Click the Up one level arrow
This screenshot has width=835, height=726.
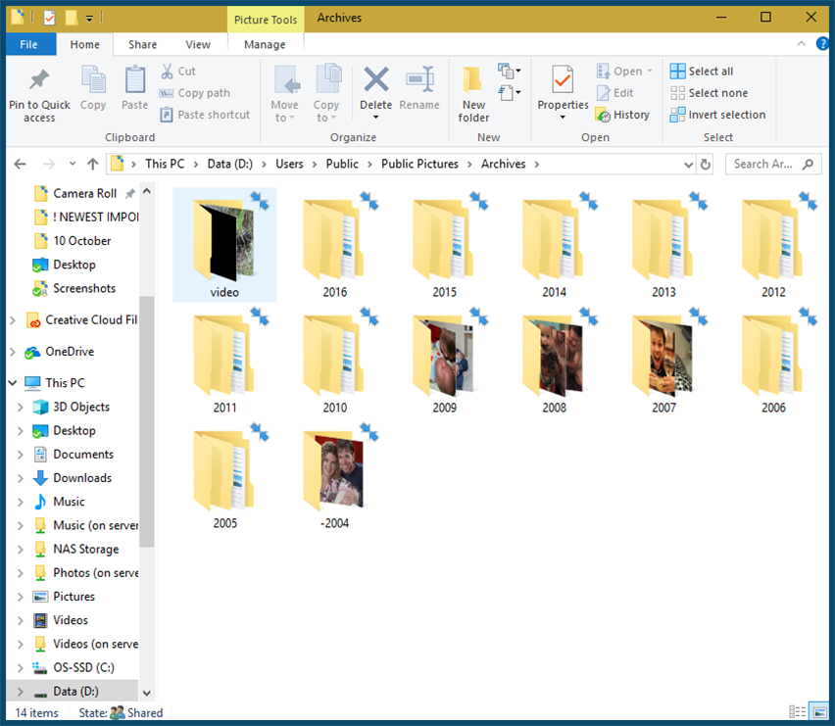coord(93,164)
